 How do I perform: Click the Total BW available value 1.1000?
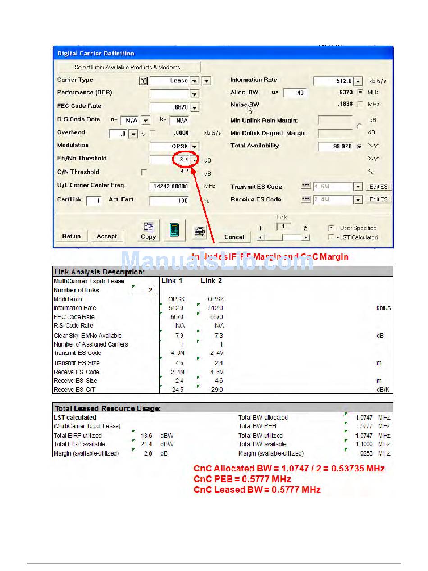[x=364, y=444]
